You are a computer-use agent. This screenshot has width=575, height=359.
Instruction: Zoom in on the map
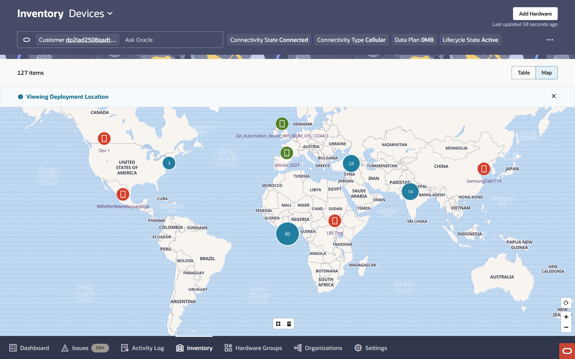click(x=566, y=317)
